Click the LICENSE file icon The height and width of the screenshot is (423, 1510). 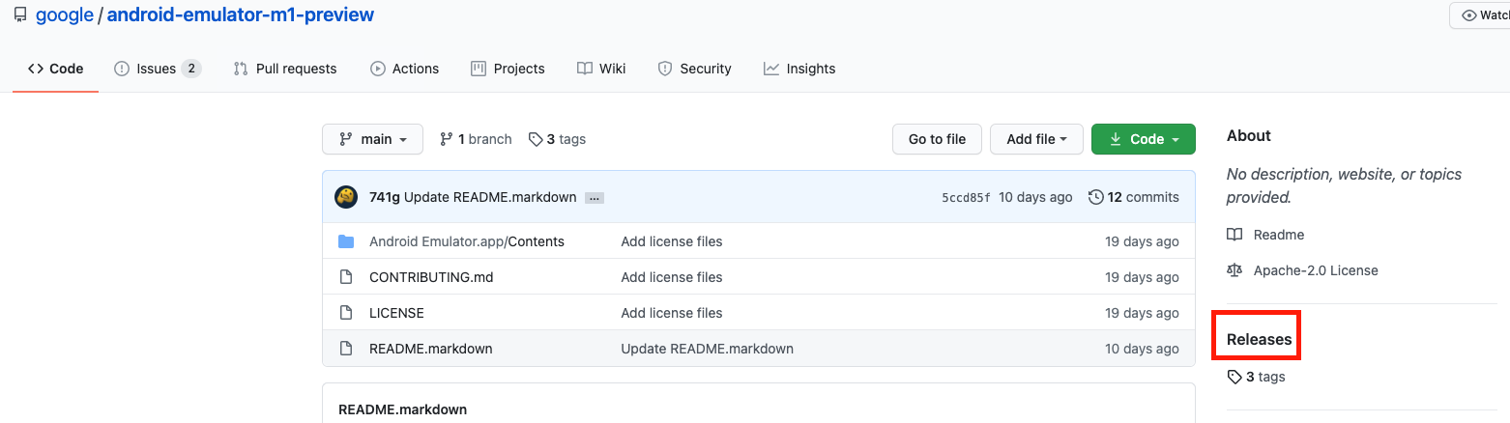click(346, 313)
